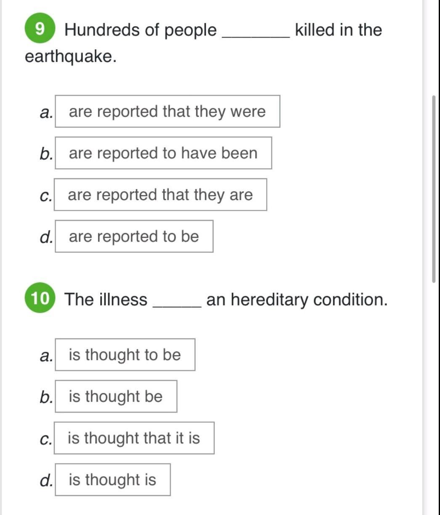The image size is (440, 515).
Task: Click the 'Hundreds of people' question text
Action: 140,30
